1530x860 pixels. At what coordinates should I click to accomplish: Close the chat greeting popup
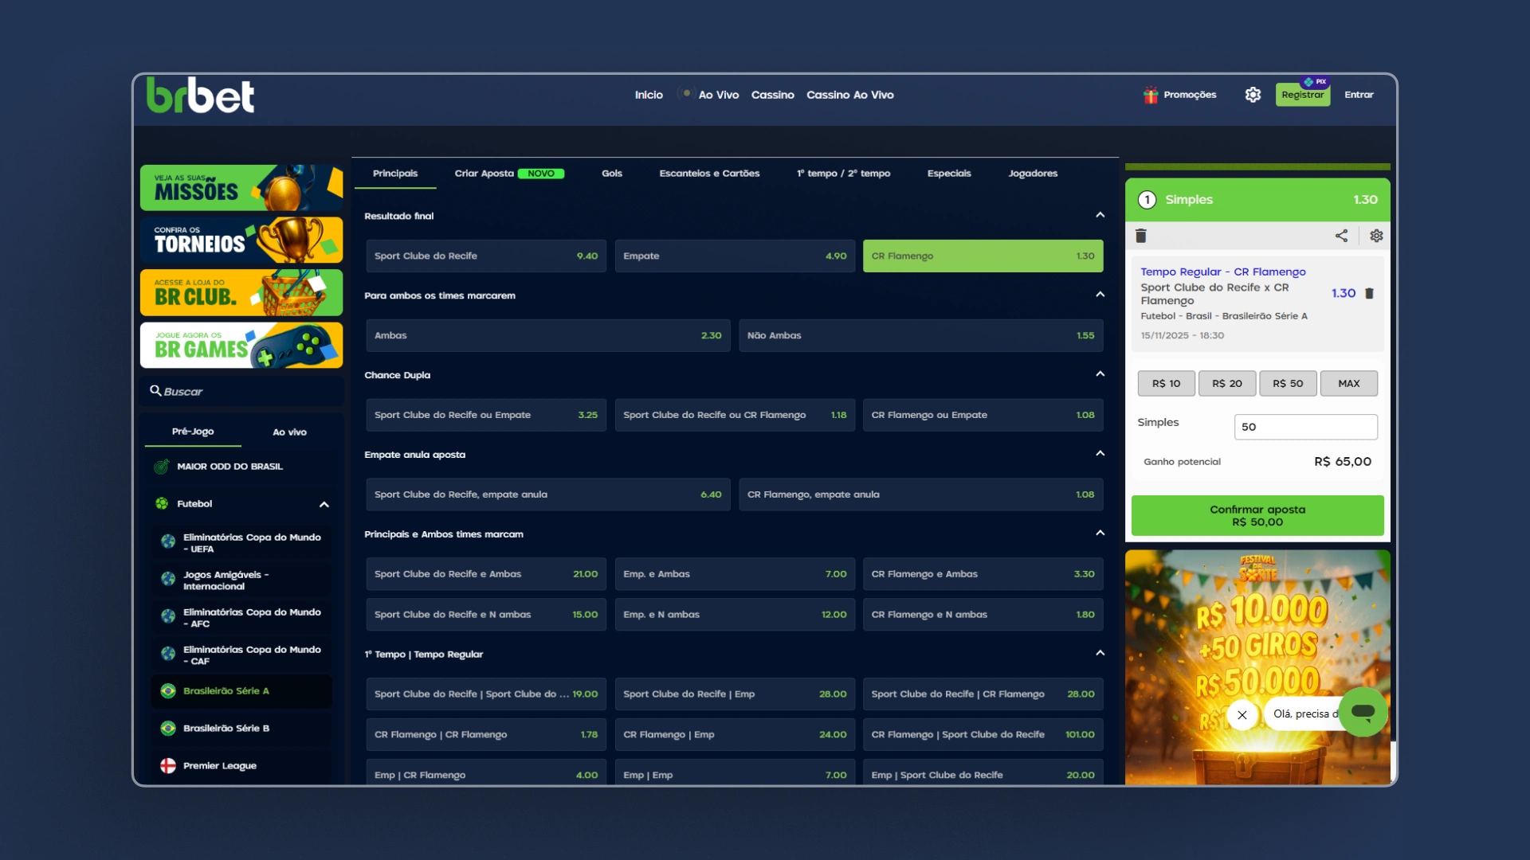tap(1242, 714)
